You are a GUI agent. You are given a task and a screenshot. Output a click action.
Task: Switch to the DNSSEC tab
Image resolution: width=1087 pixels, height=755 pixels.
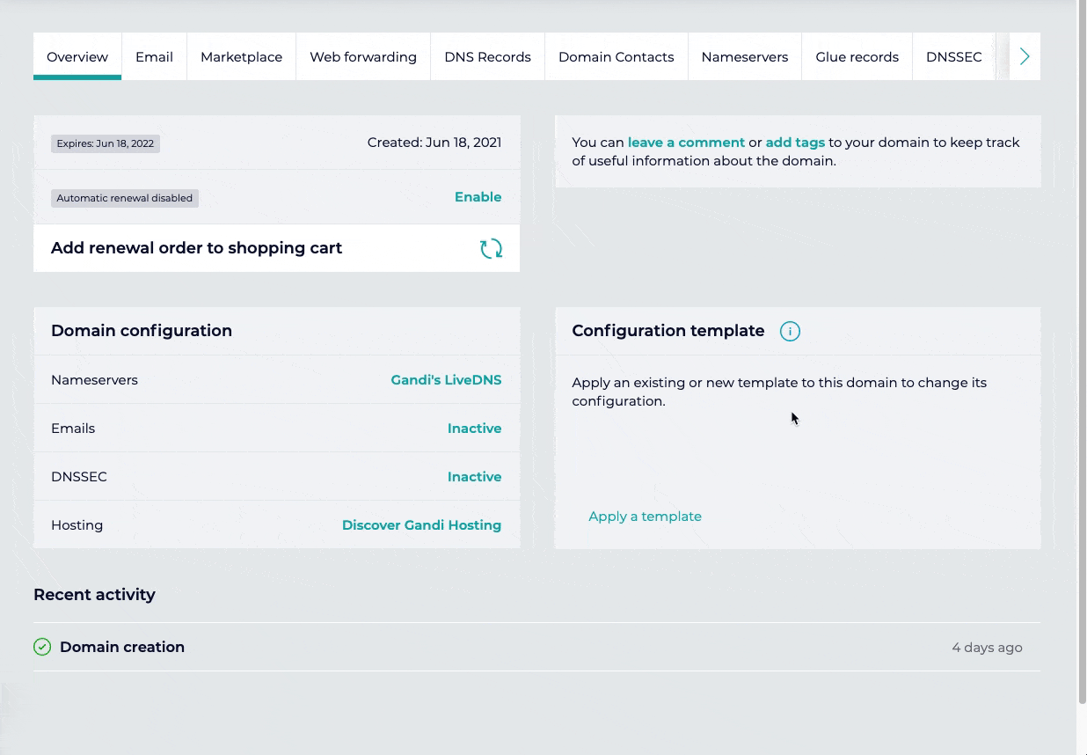click(953, 57)
